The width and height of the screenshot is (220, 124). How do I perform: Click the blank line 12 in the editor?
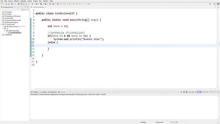pos(126,45)
